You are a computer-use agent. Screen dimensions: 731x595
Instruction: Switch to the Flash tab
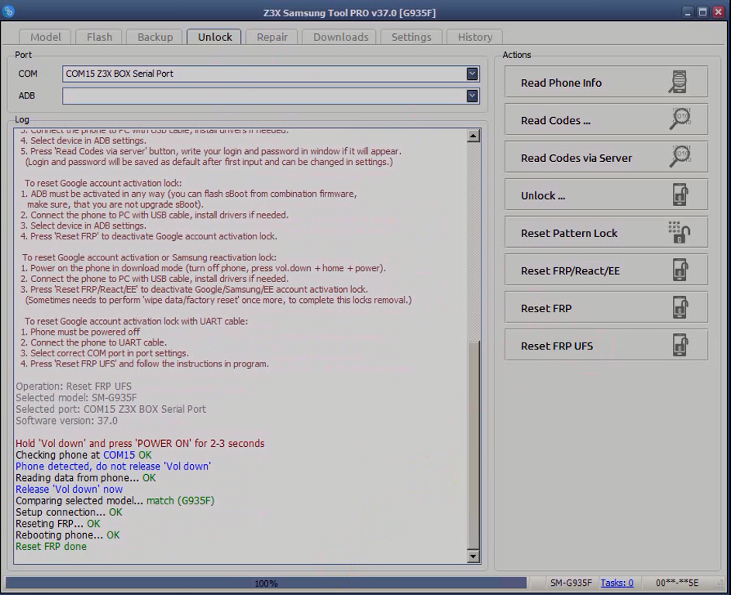click(x=99, y=37)
